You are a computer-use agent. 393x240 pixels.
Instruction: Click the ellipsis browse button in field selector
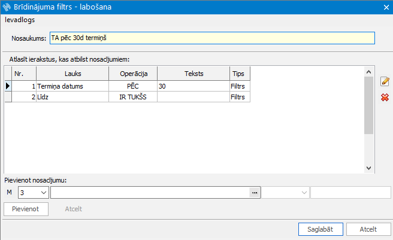254,193
